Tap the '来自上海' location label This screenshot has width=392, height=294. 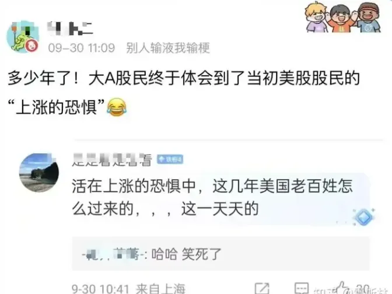(x=160, y=289)
